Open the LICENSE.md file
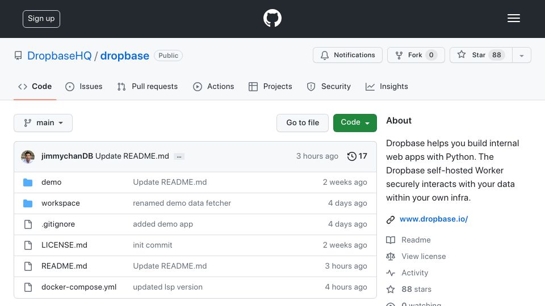The width and height of the screenshot is (545, 306). click(64, 245)
